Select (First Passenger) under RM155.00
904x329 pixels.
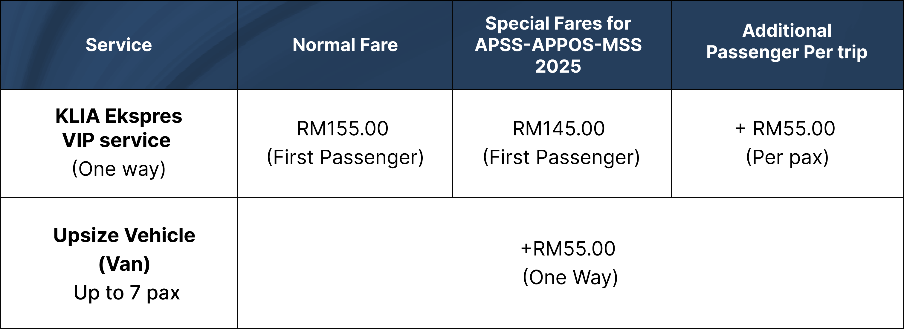tap(345, 157)
